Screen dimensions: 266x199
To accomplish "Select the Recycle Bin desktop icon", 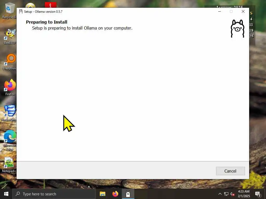I will click(9, 10).
